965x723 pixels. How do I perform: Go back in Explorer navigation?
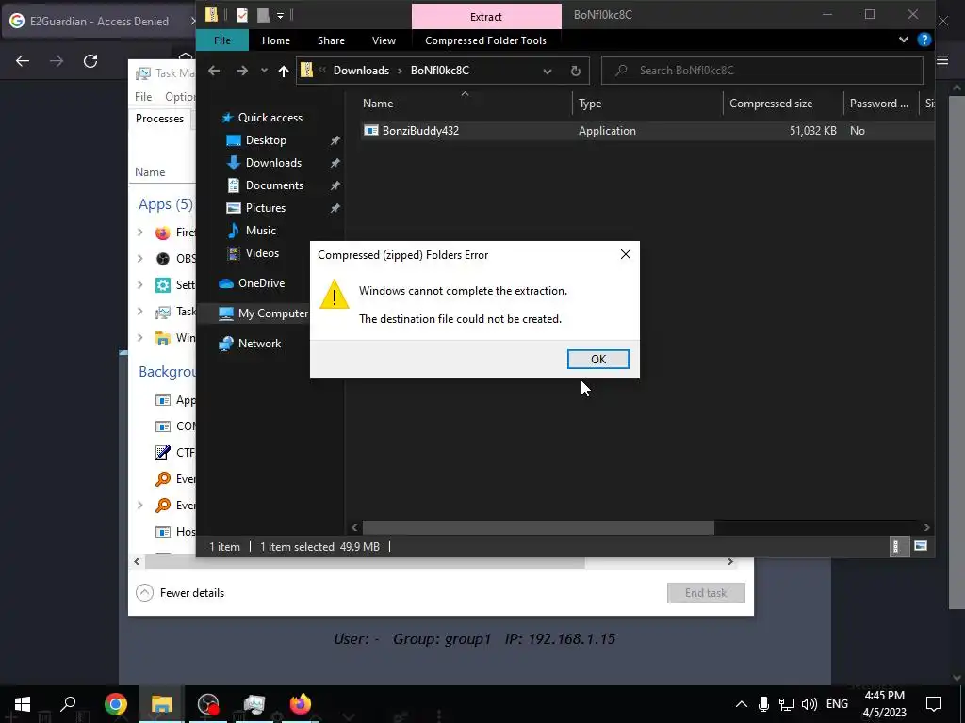coord(214,71)
